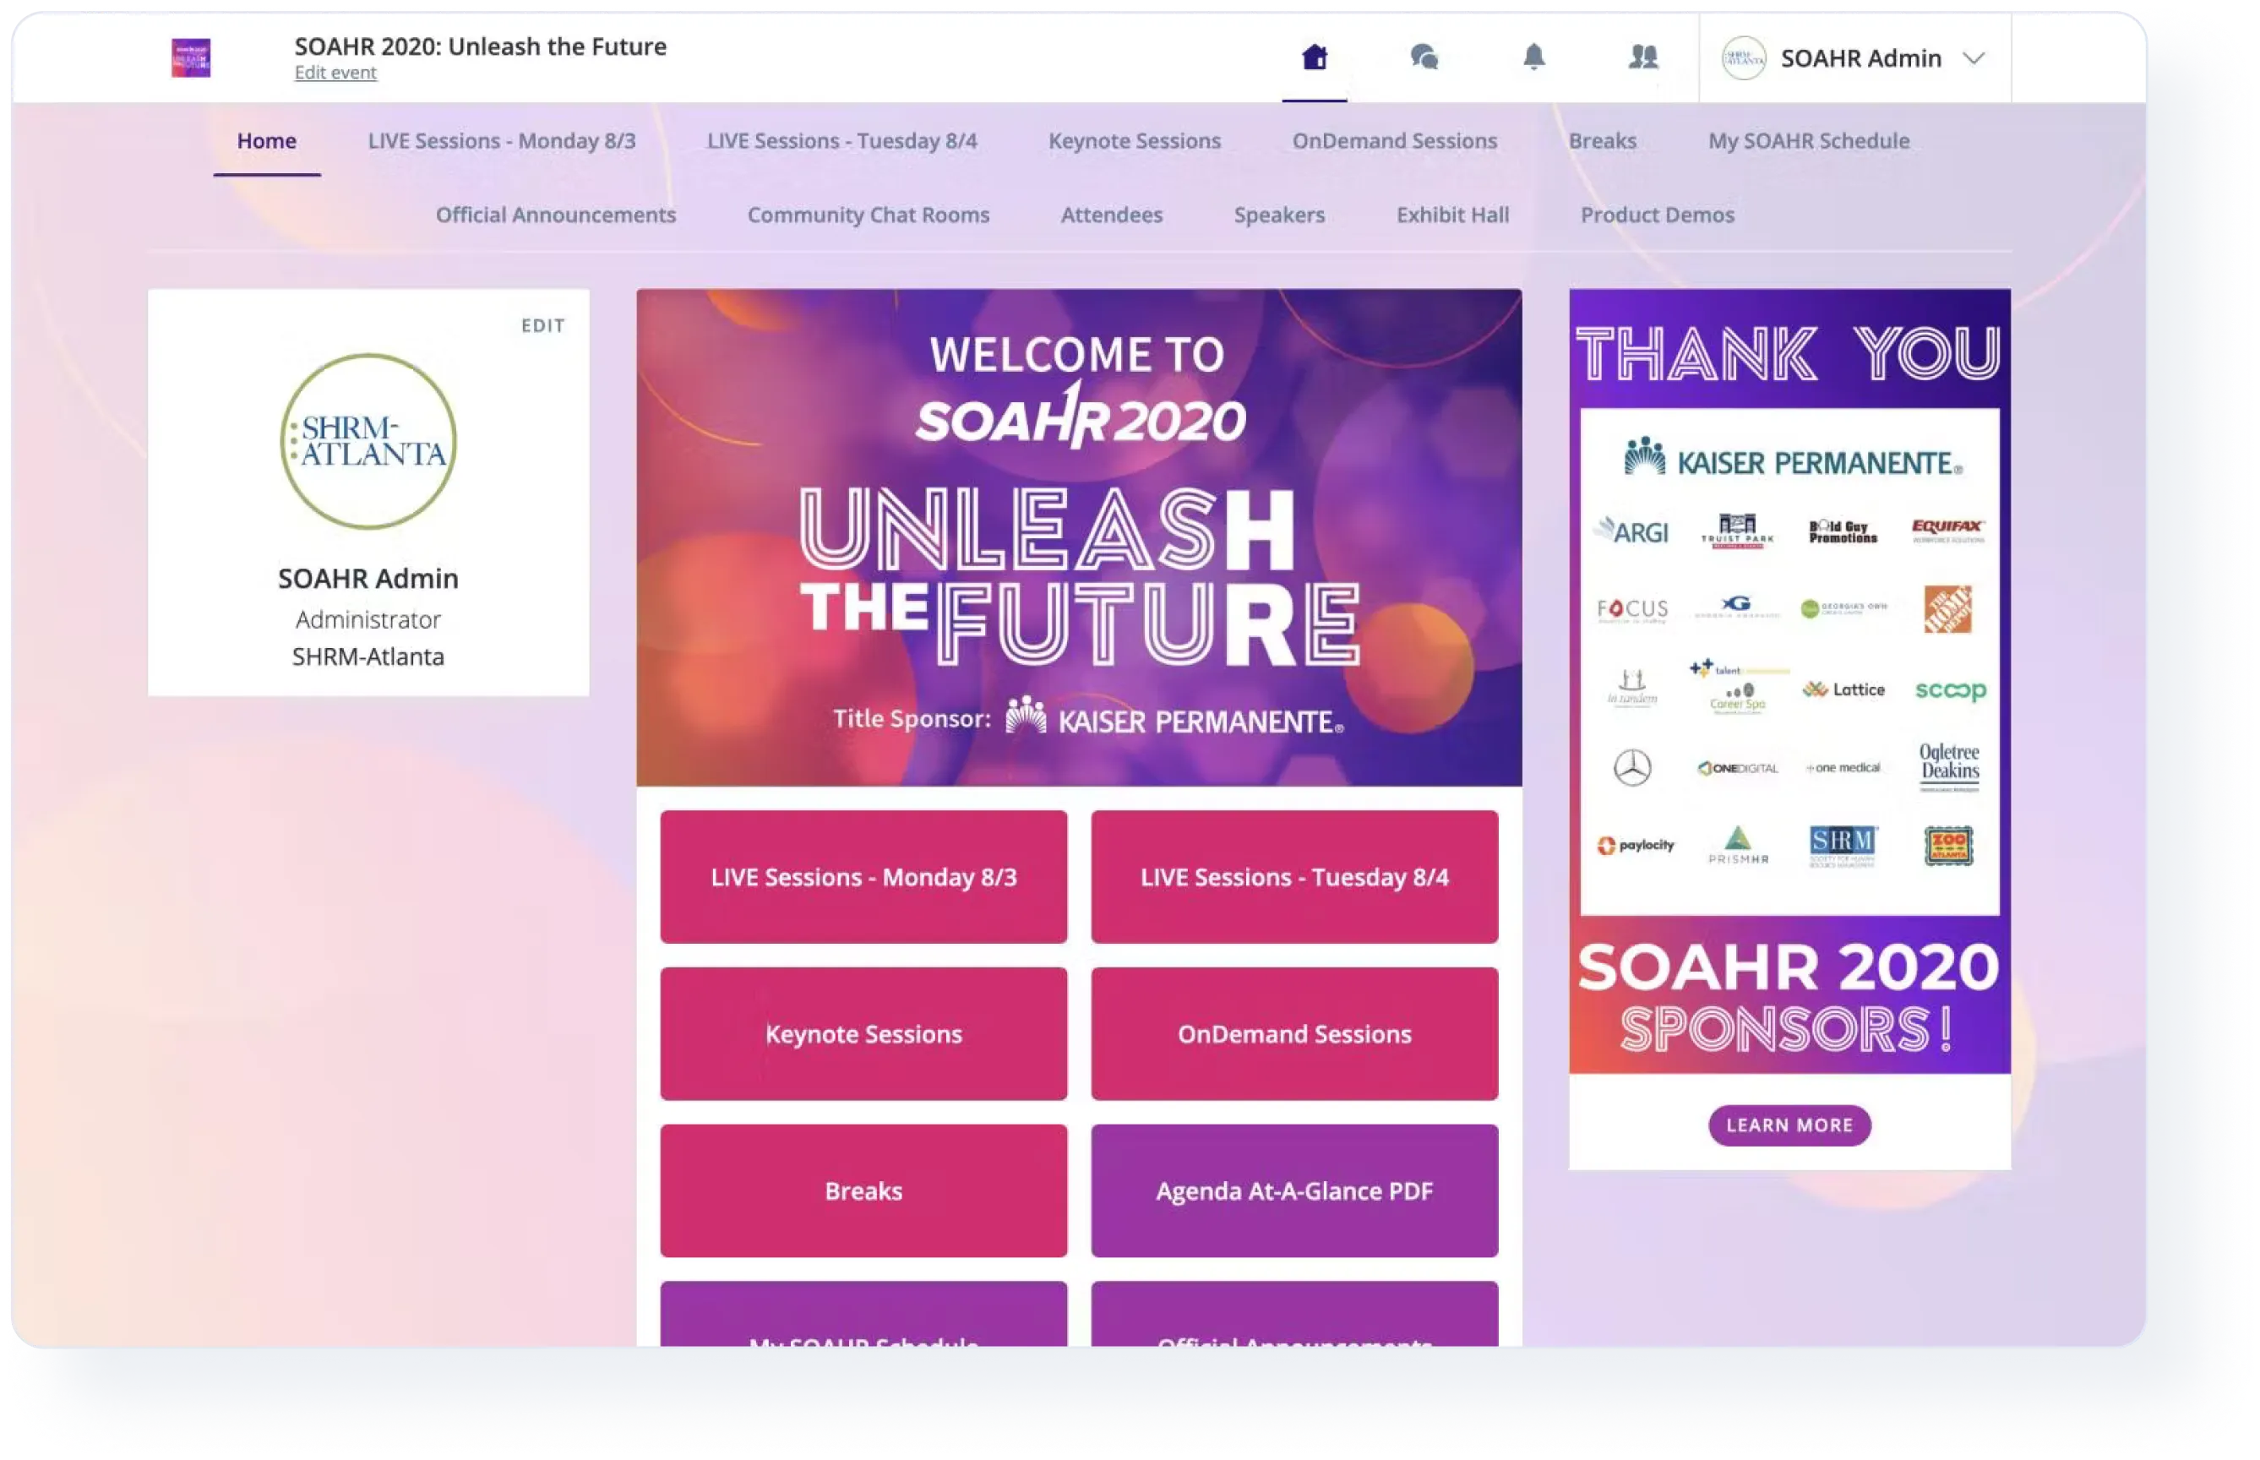Click the Edit event link
The height and width of the screenshot is (1460, 2260).
(335, 73)
